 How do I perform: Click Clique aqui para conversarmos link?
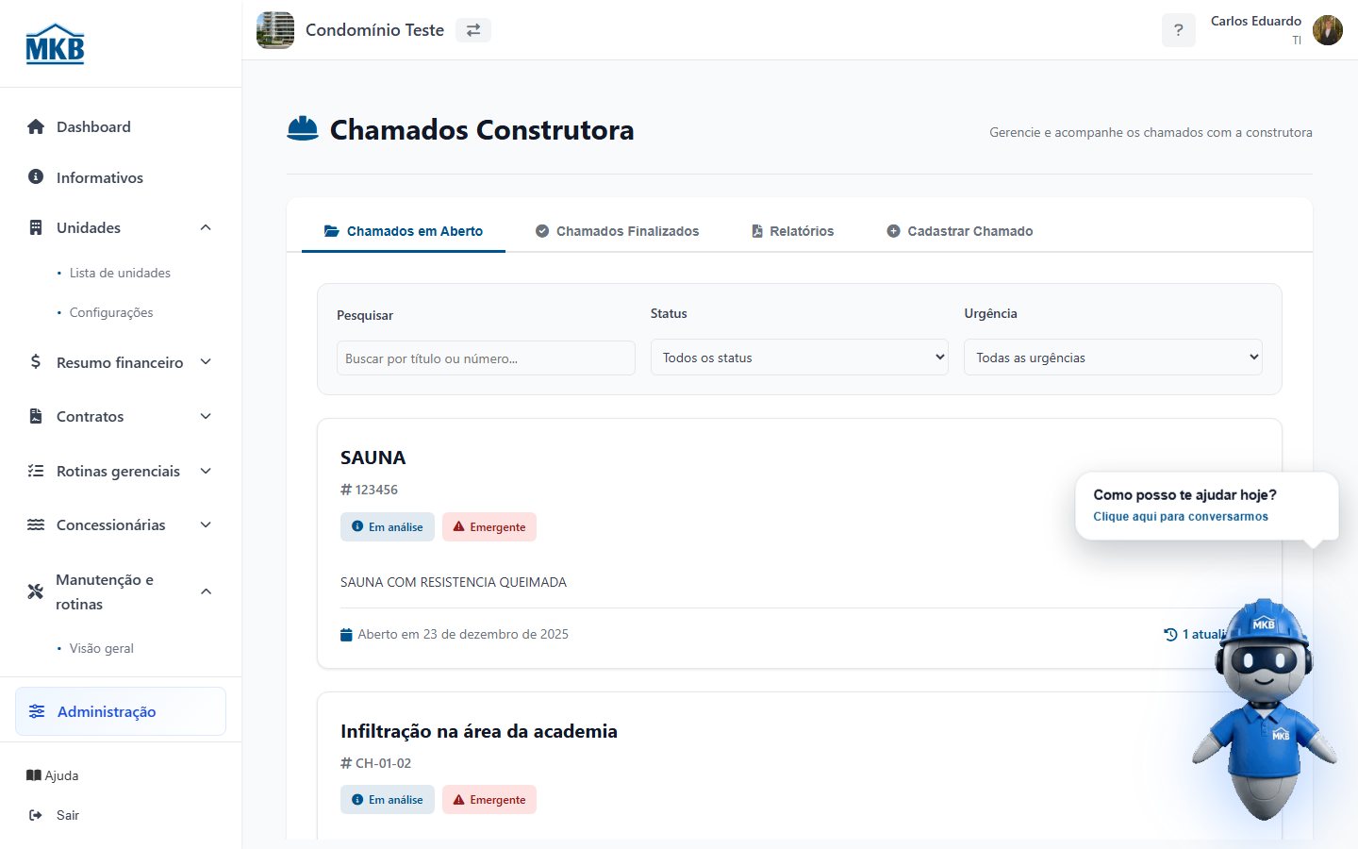(1181, 516)
